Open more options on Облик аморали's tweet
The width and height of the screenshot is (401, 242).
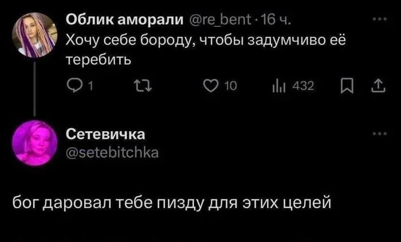(379, 19)
